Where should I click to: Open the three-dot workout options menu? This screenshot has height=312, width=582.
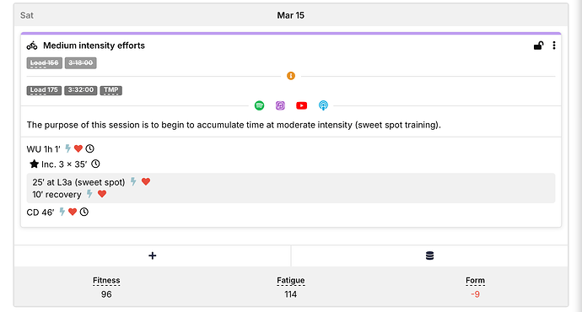pyautogui.click(x=554, y=46)
